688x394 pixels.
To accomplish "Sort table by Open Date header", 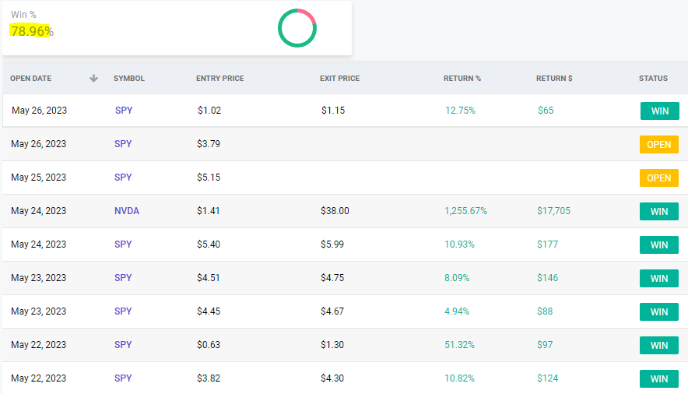I will point(31,79).
